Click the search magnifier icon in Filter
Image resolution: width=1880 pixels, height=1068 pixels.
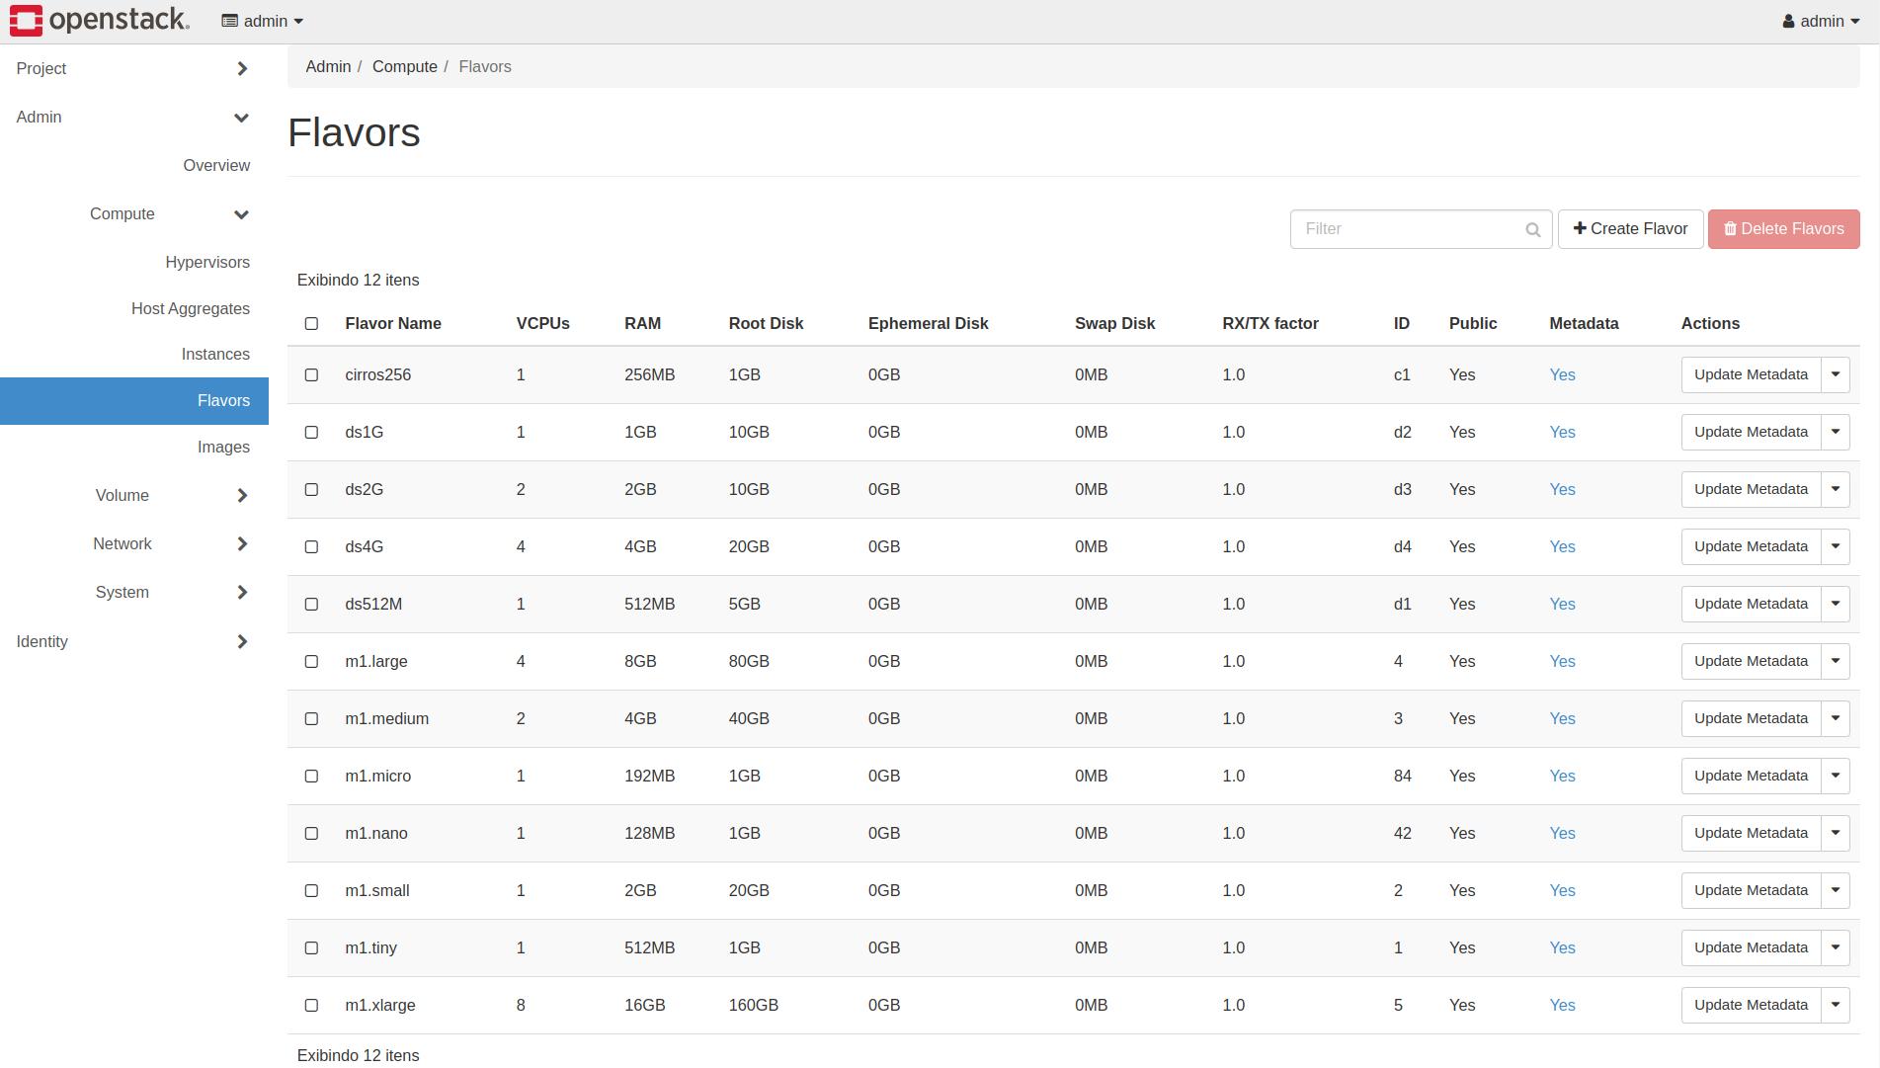(1532, 230)
